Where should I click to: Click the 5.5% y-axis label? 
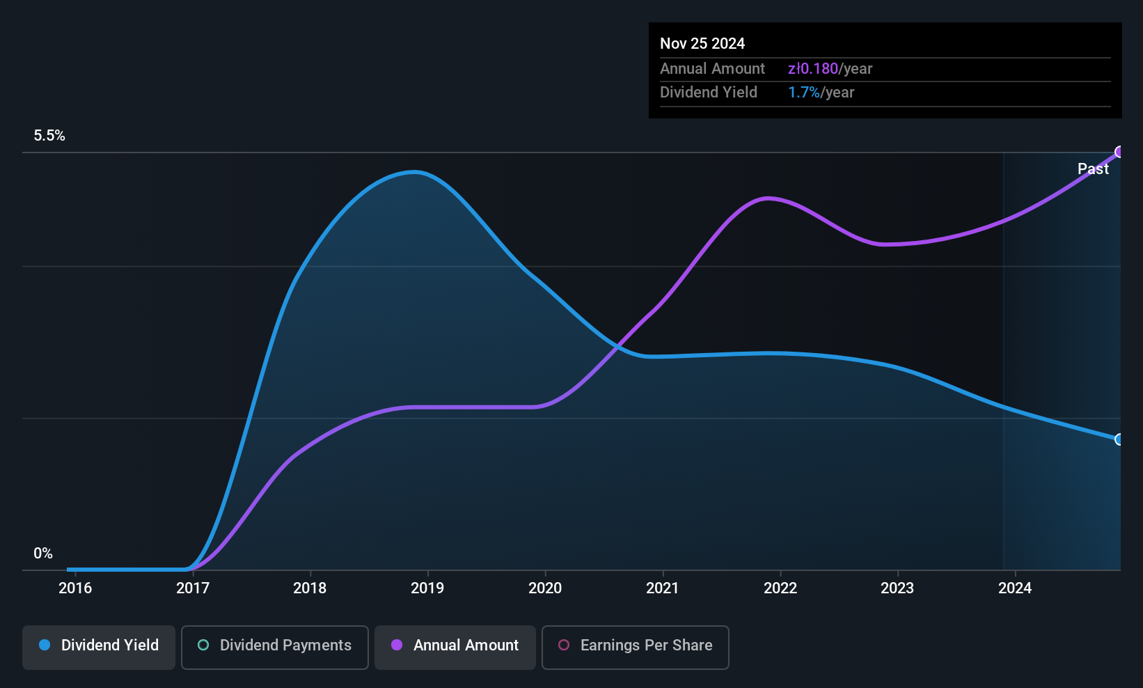(49, 136)
